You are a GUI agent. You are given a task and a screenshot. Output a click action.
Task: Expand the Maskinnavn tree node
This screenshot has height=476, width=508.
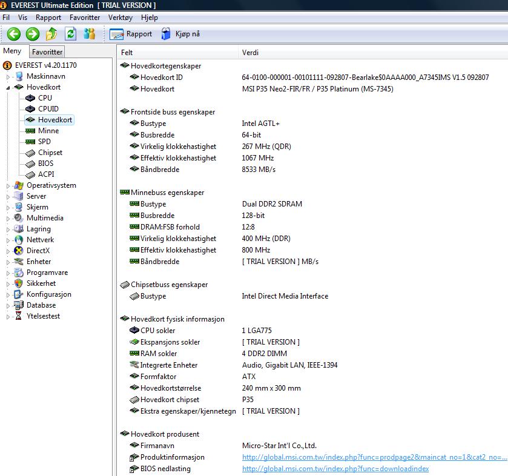[8, 77]
